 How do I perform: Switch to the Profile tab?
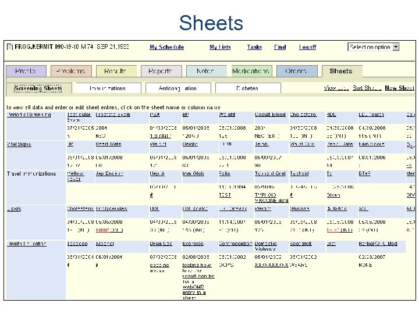tap(26, 71)
